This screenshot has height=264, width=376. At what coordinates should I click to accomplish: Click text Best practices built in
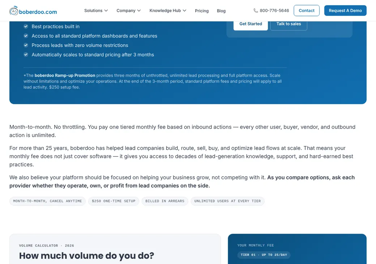(55, 26)
